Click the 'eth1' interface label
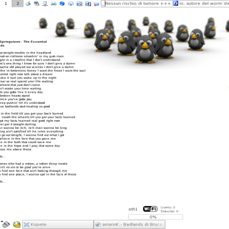The image size is (229, 229). [133, 209]
